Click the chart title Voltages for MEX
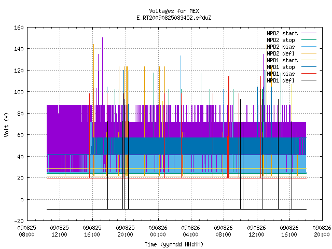Screen dimensions: 332x249 pos(174,11)
